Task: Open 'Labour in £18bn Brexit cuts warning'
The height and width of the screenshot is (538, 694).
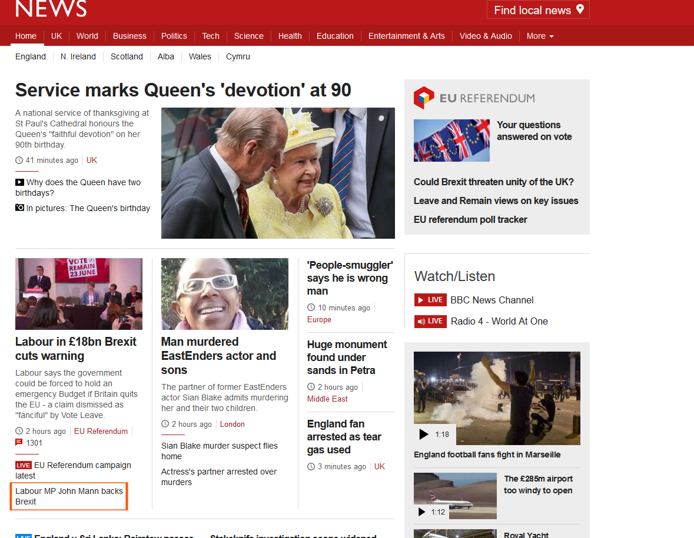Action: tap(76, 348)
